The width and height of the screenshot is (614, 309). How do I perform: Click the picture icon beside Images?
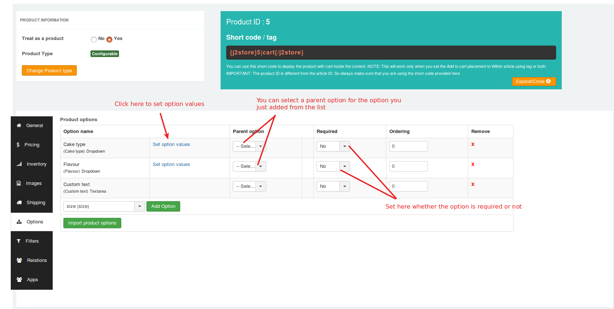(x=19, y=183)
